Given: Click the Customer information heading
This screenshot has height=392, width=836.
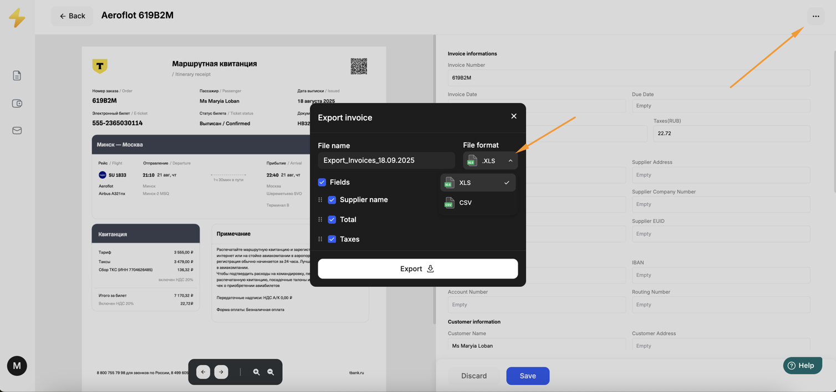Looking at the screenshot, I should pyautogui.click(x=474, y=322).
